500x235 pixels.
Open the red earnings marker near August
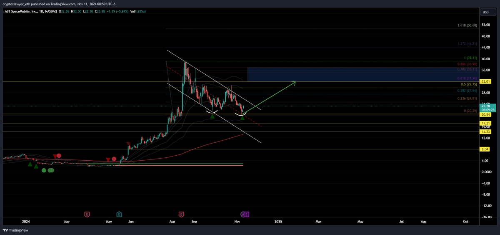pos(181,214)
